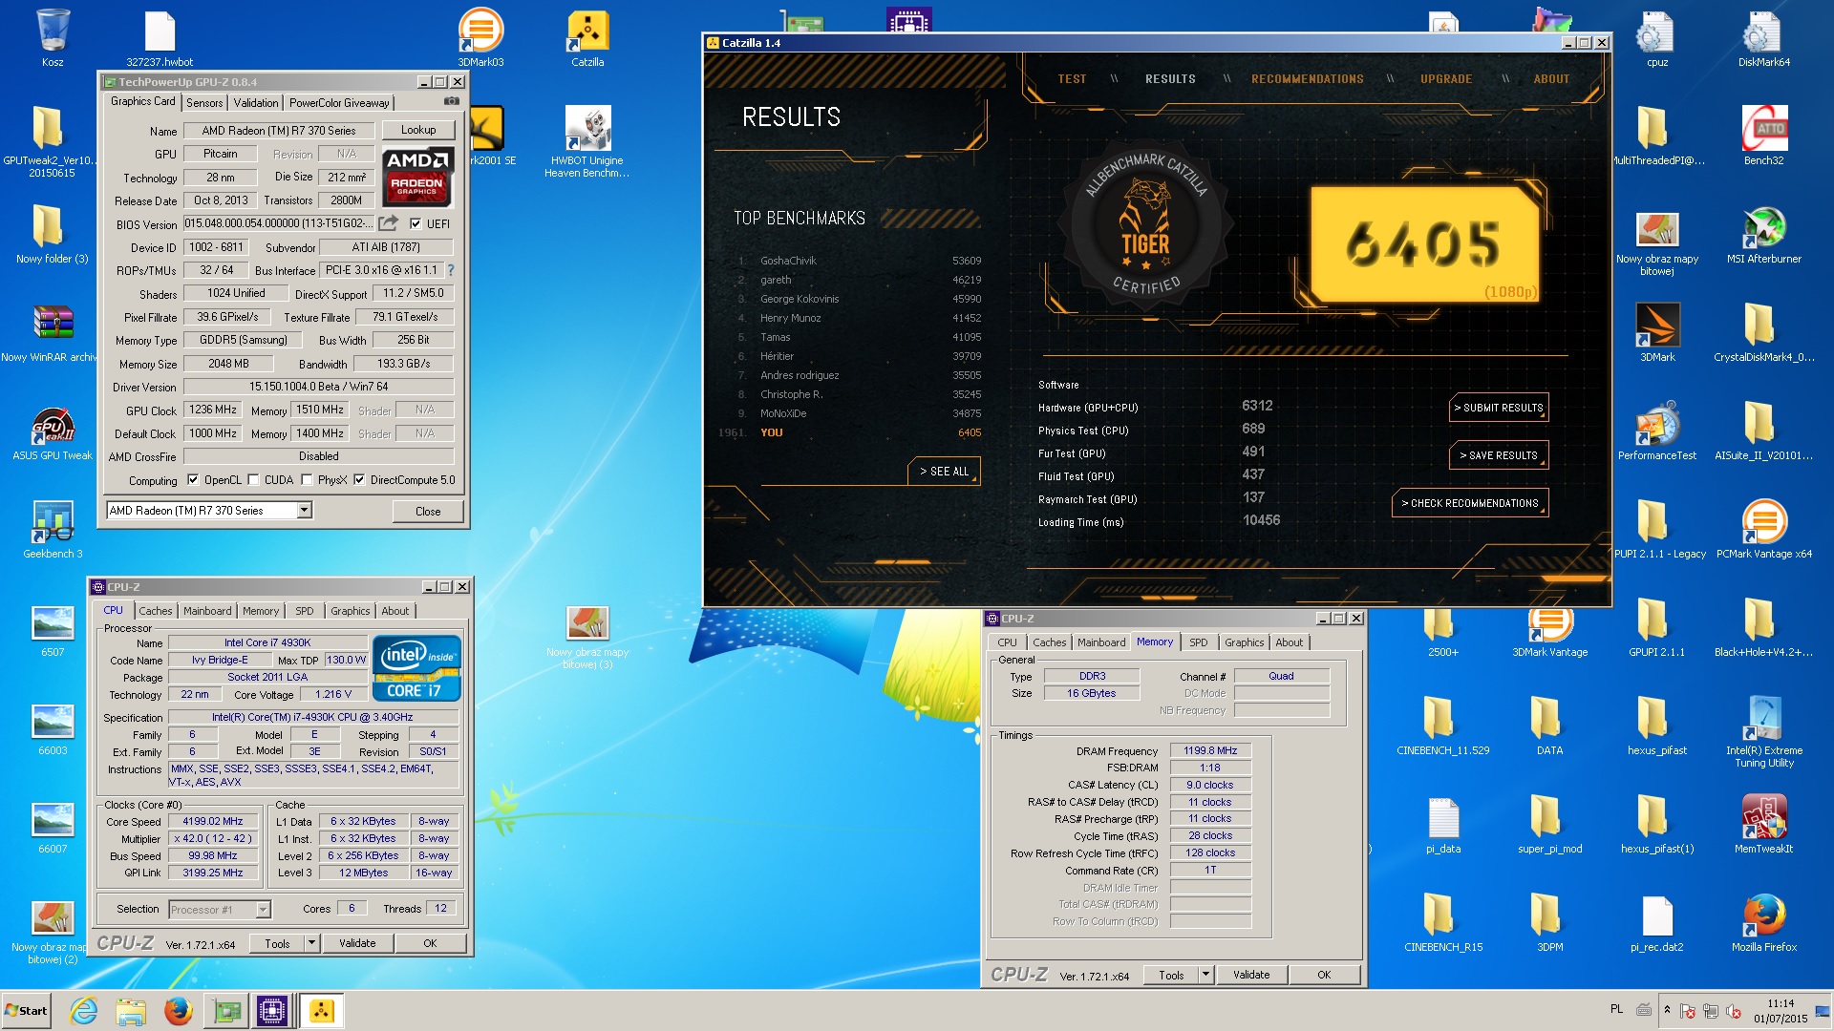1834x1031 pixels.
Task: Launch Geekbench 3 from desktop
Action: point(53,530)
